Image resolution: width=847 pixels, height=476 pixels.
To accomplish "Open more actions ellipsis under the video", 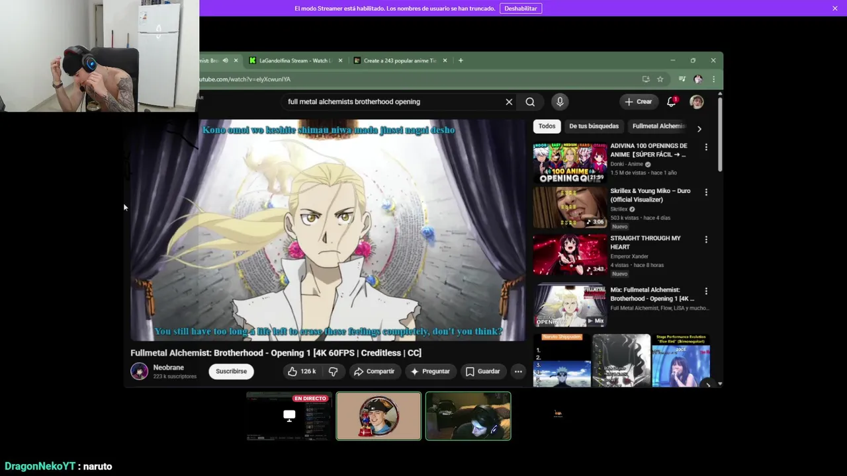I will (518, 372).
